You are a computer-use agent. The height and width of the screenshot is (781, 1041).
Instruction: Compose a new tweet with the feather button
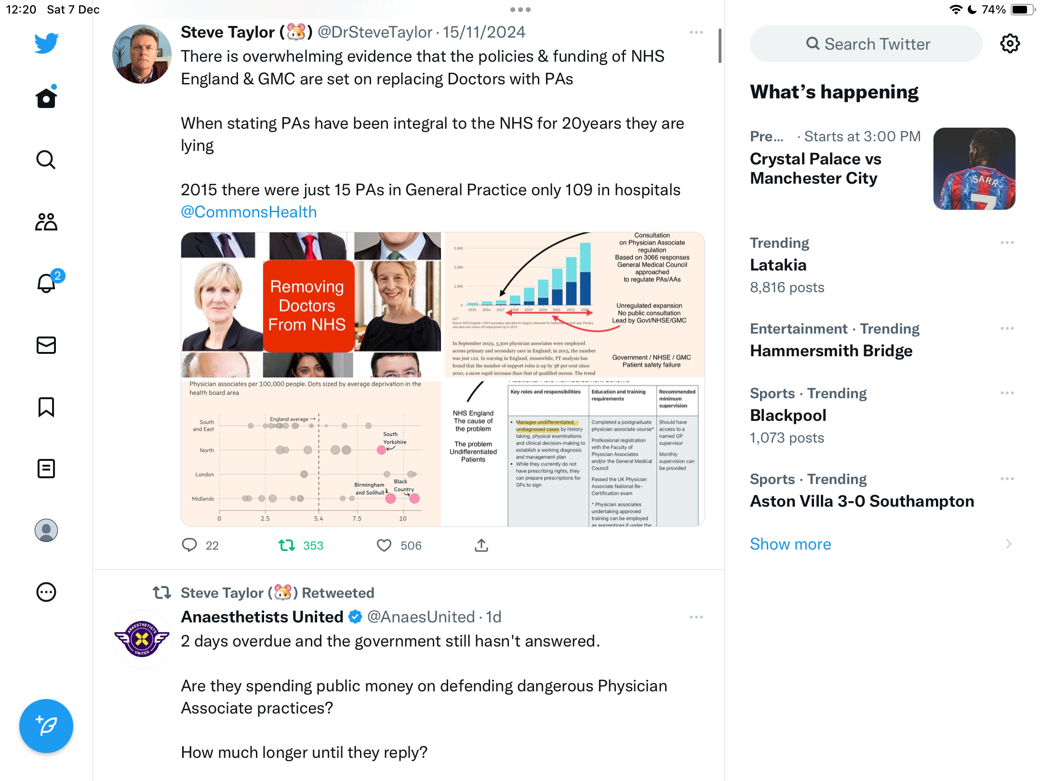46,726
